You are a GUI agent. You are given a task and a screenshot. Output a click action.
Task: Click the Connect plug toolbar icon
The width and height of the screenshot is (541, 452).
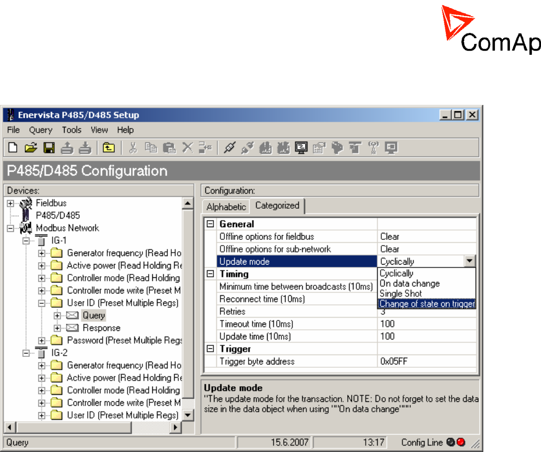tap(230, 148)
